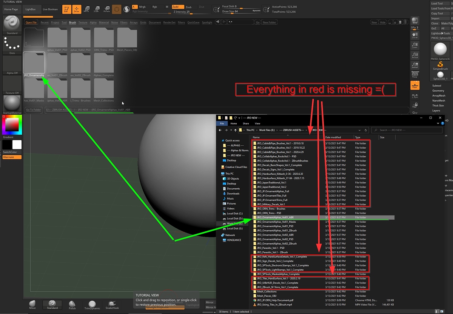Open the Dots stroke selector

click(x=12, y=45)
